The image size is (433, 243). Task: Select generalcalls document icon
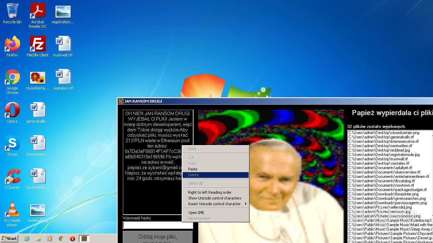pyautogui.click(x=38, y=113)
